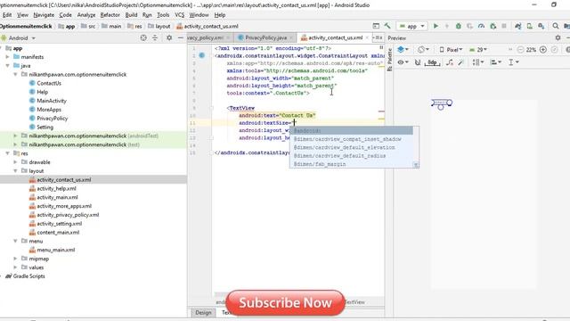Viewport: 570px width, 321px height.
Task: Click the gutter class icon on line 2
Action: click(x=202, y=55)
